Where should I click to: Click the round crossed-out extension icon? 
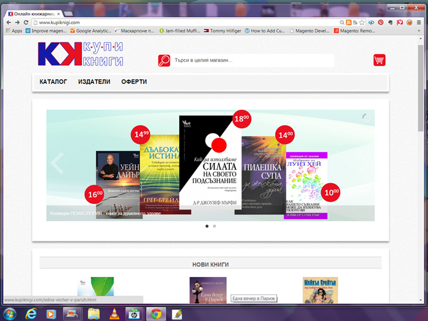click(409, 23)
